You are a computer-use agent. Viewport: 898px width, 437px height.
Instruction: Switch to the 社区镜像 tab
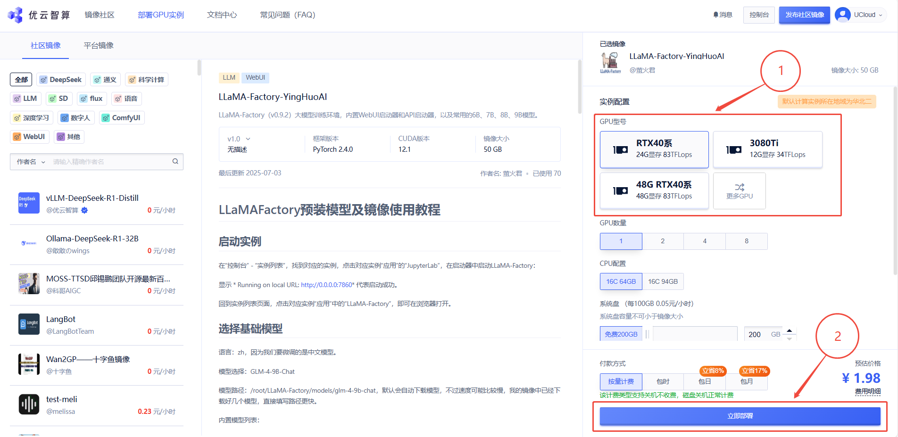click(46, 45)
